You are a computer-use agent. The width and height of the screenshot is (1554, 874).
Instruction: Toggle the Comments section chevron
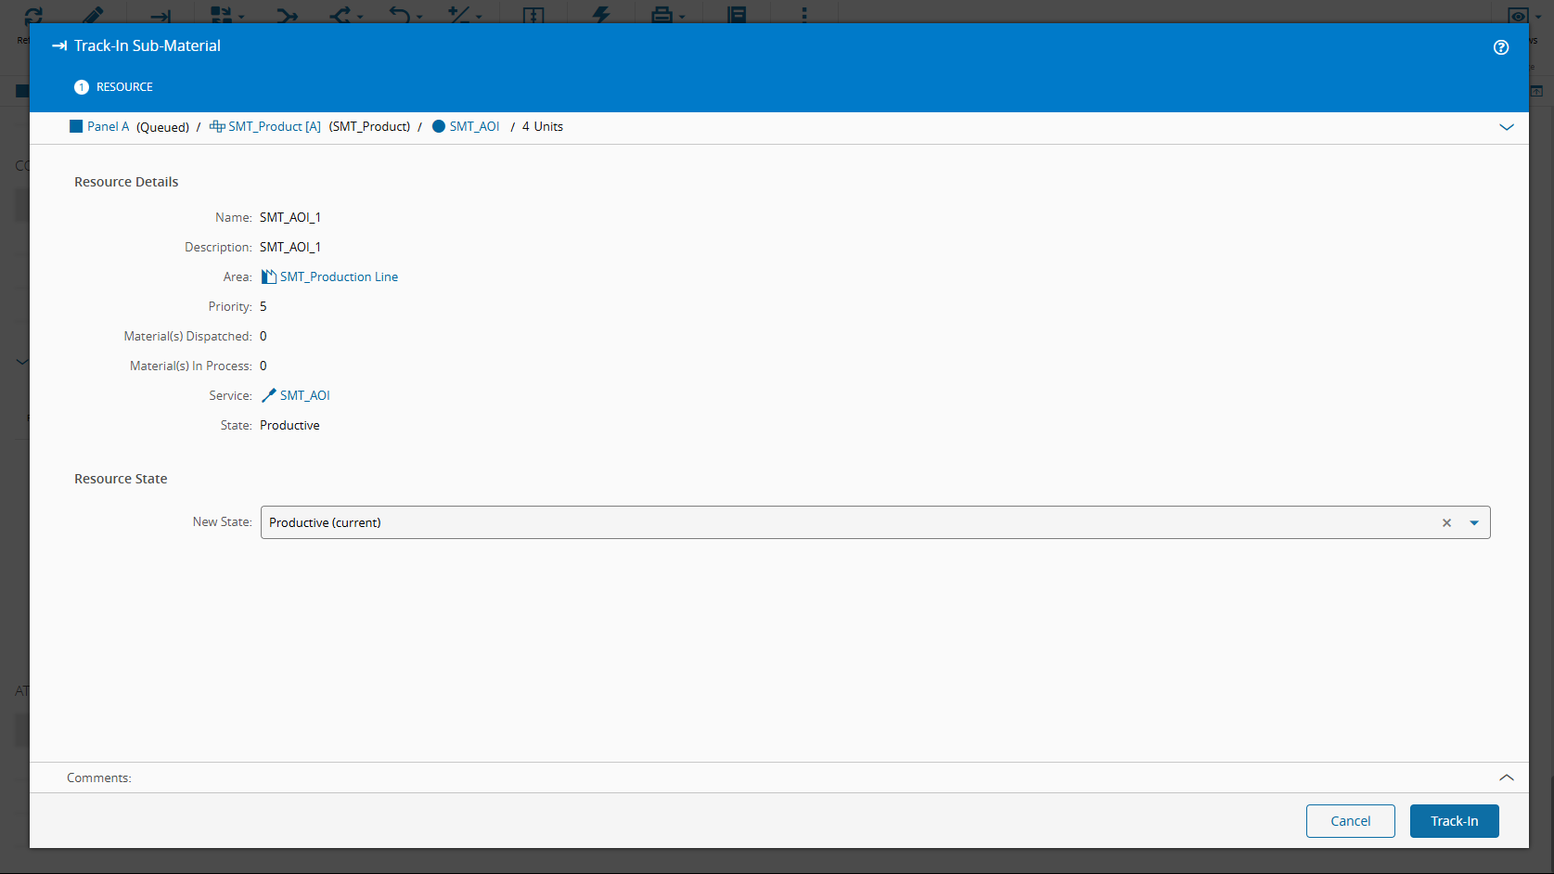click(x=1507, y=778)
